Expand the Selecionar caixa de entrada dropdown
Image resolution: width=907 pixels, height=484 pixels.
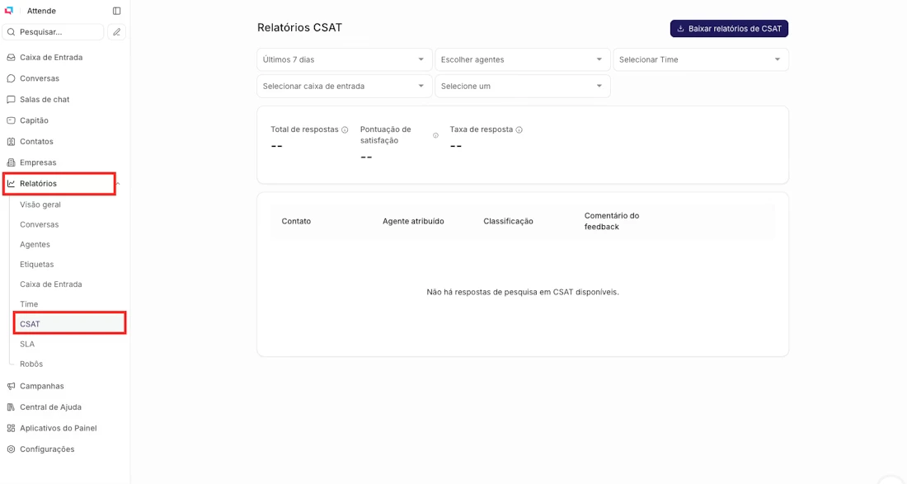coord(344,86)
